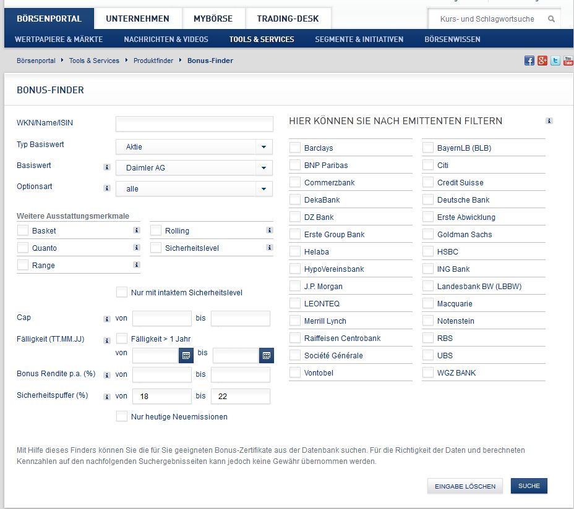This screenshot has width=574, height=509.
Task: Click the search magnifier icon
Action: [x=551, y=19]
